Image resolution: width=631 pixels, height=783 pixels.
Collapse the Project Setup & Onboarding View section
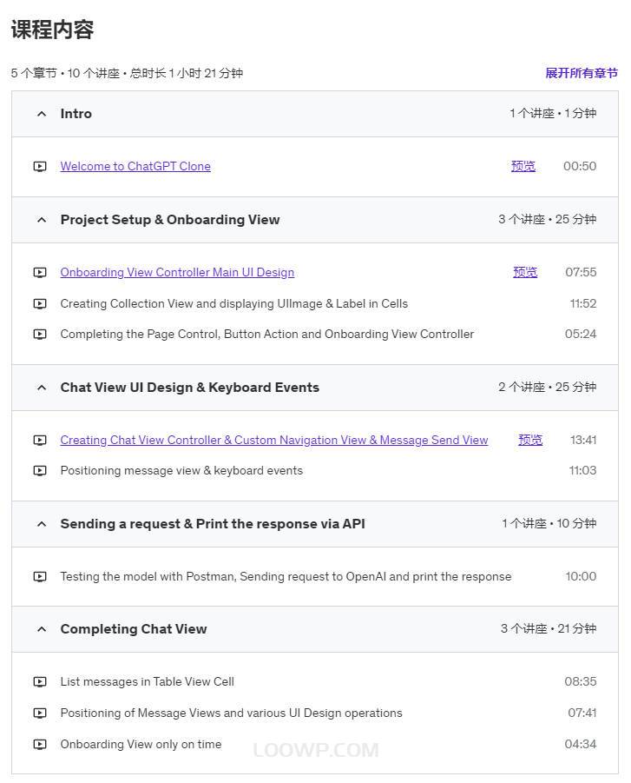(42, 220)
